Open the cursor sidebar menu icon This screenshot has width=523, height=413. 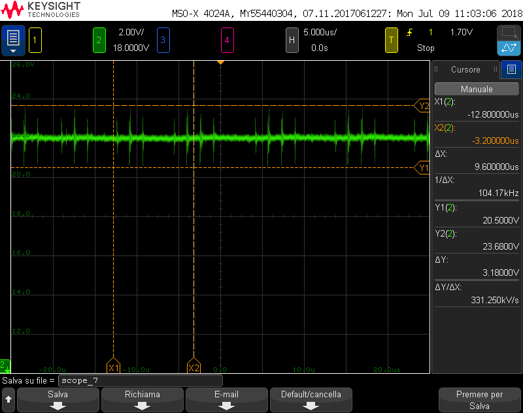[511, 69]
